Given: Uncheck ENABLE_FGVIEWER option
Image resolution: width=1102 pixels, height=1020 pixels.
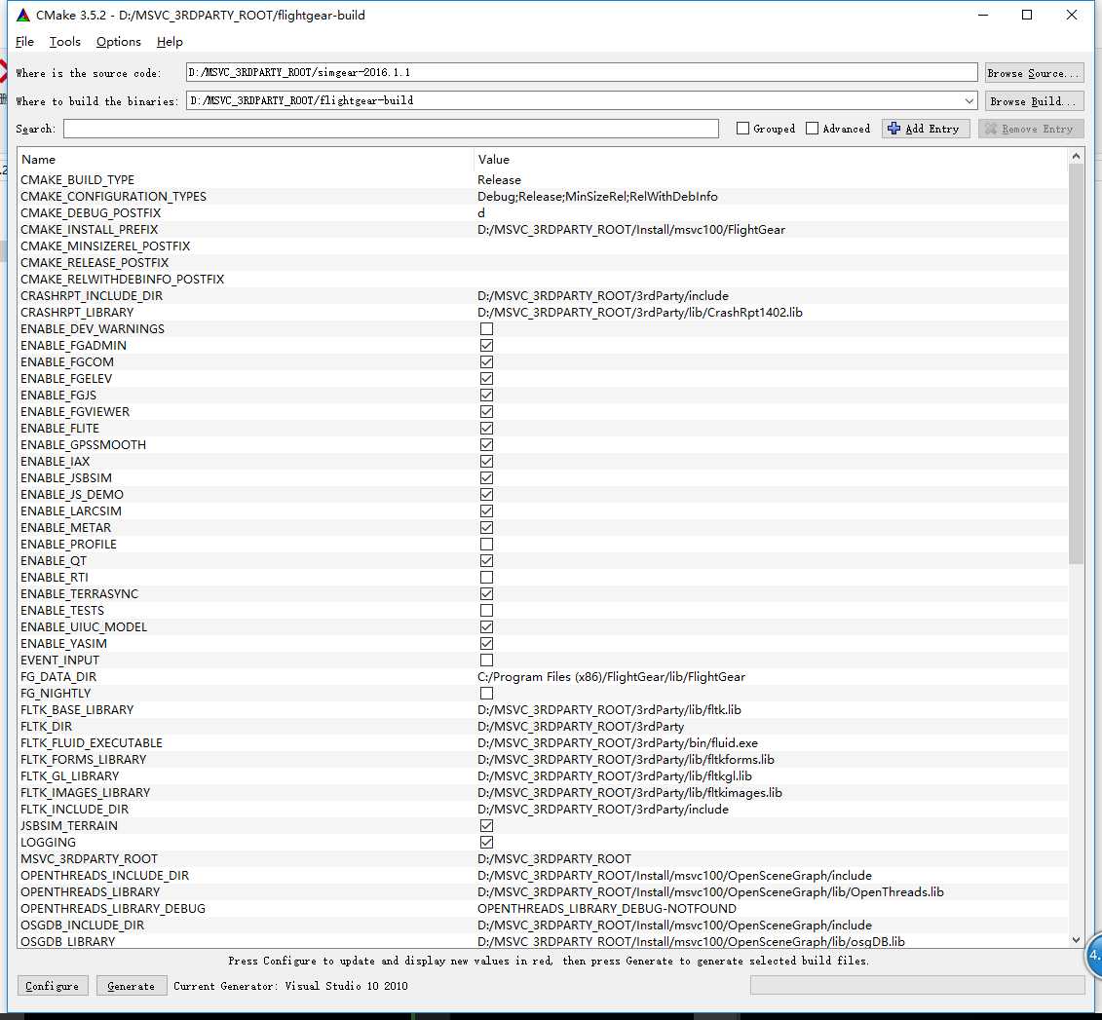Looking at the screenshot, I should click(x=486, y=412).
